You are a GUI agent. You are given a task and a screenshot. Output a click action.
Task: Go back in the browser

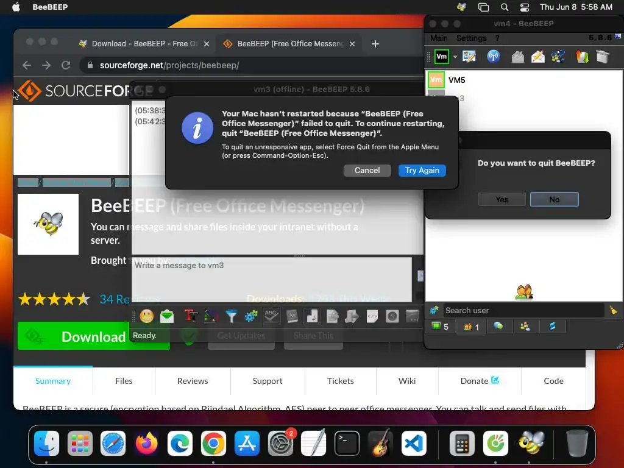[27, 65]
